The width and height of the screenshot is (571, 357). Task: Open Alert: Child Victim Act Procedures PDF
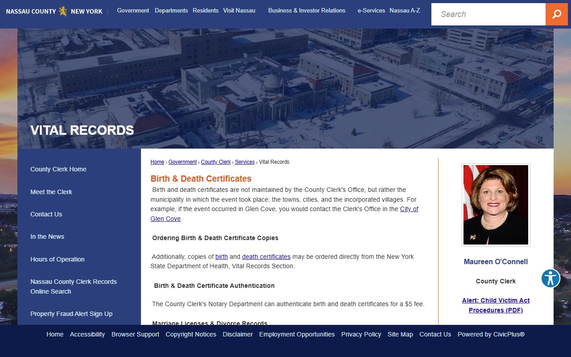click(496, 305)
